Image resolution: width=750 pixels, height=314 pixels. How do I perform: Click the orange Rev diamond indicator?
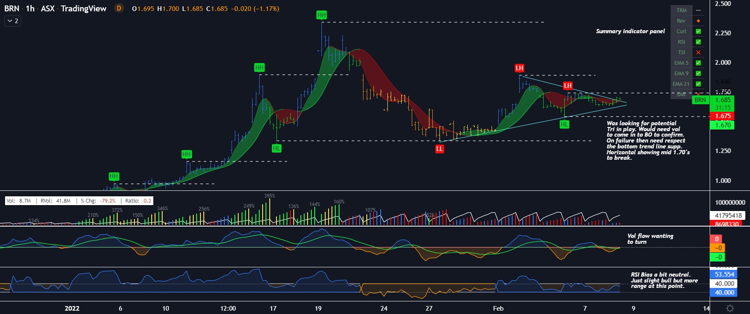(698, 21)
